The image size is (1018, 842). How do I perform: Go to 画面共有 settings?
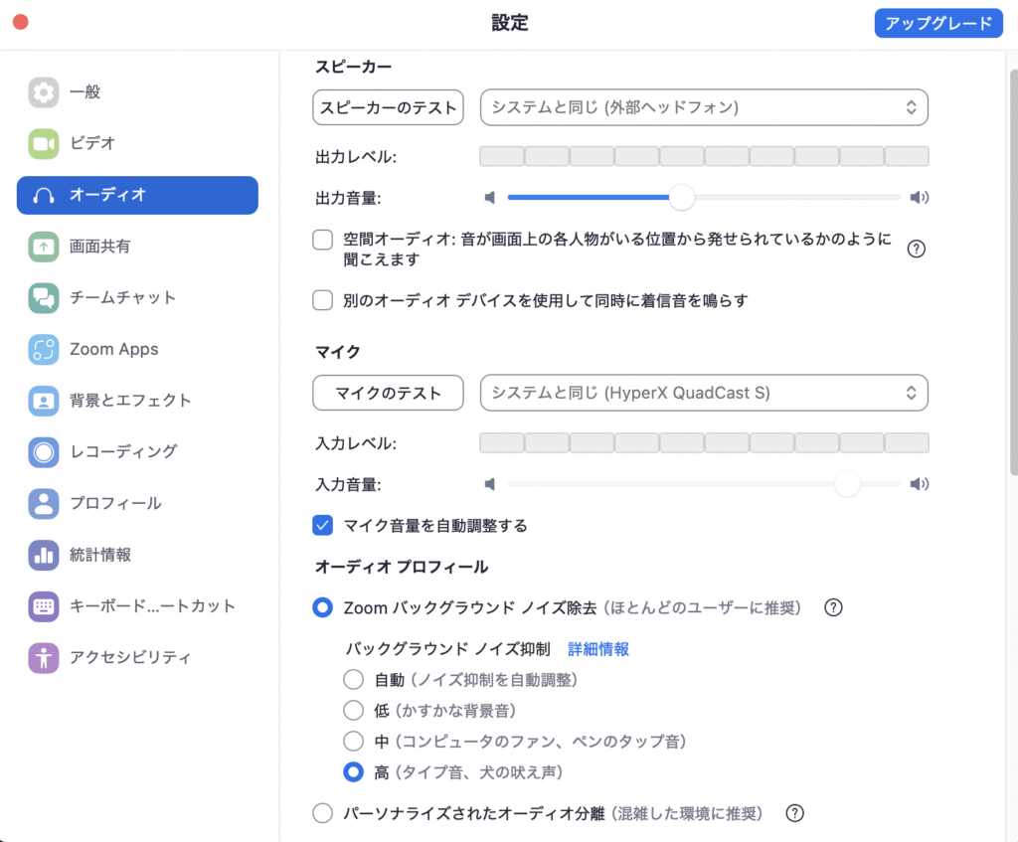click(137, 247)
